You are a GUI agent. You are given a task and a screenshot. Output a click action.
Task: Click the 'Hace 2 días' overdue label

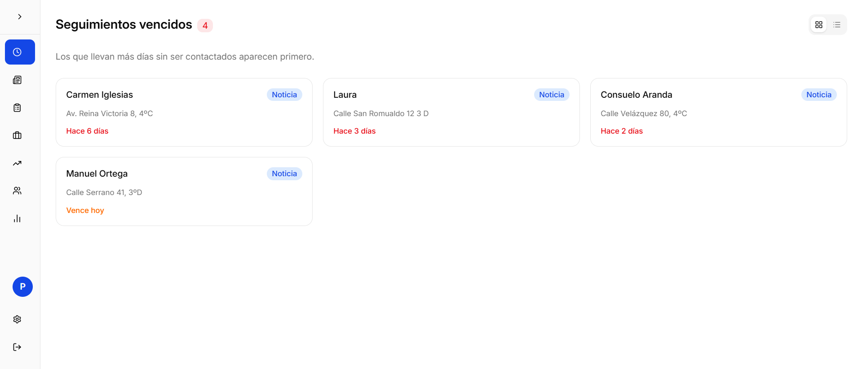[x=622, y=131]
